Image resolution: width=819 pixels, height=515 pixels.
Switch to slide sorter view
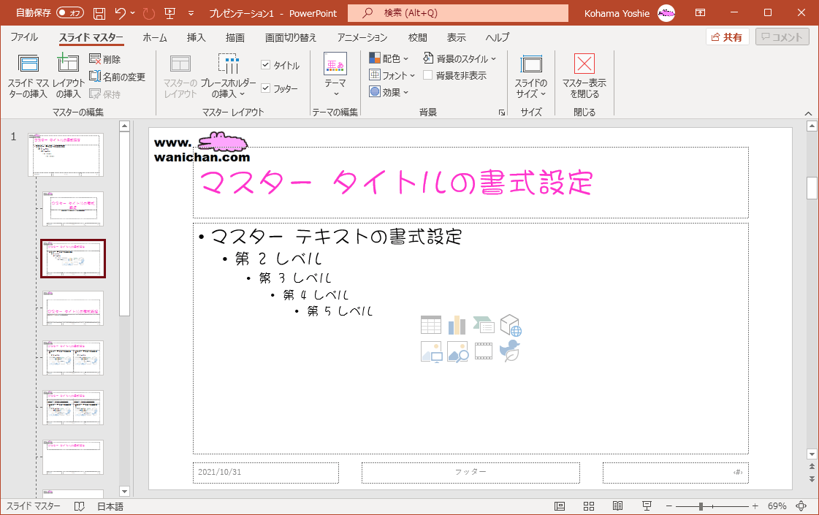coord(589,506)
